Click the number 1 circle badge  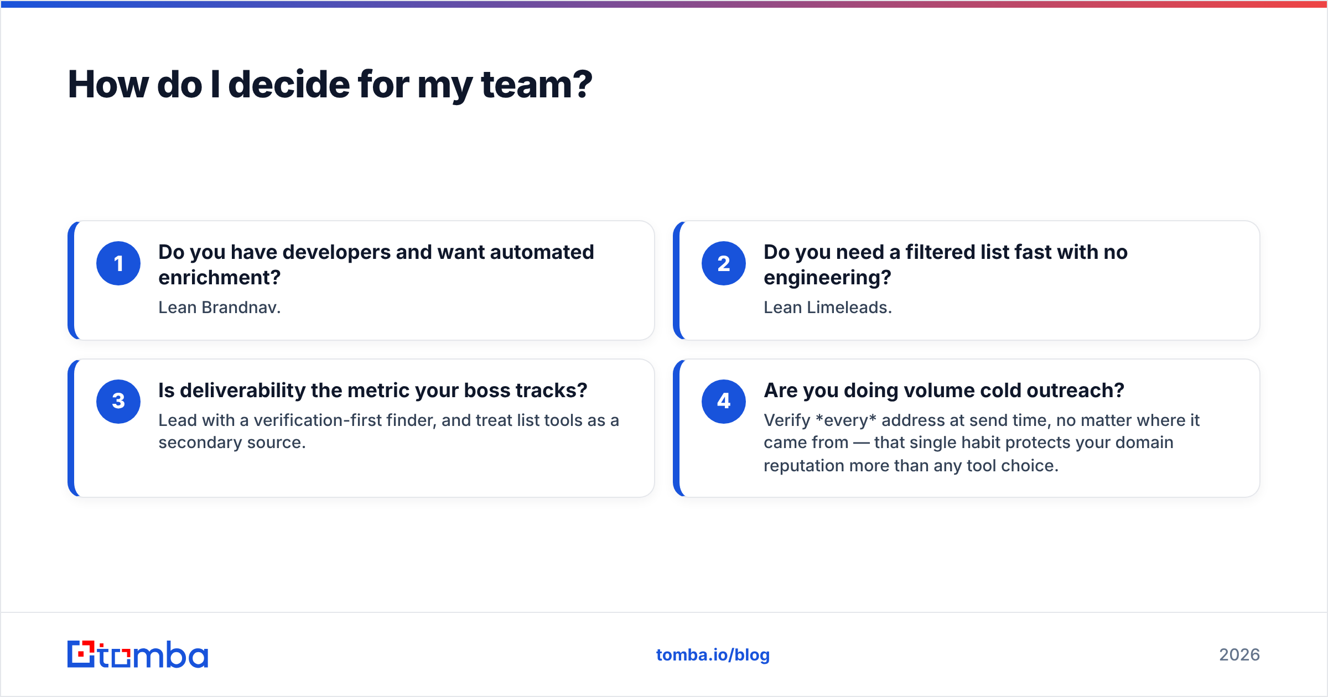(118, 263)
